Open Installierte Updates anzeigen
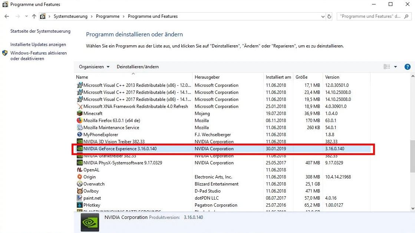Screen dimensions: 415x233 click(38, 45)
